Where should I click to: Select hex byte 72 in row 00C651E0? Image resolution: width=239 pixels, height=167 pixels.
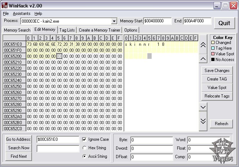(x=59, y=44)
